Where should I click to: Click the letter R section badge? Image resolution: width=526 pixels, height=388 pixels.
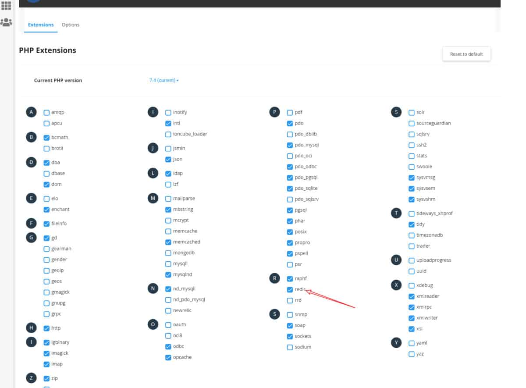click(x=274, y=278)
